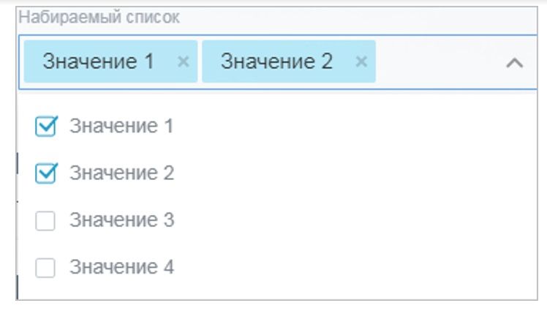
Task: Click the Набираемый список field label
Action: point(99,17)
